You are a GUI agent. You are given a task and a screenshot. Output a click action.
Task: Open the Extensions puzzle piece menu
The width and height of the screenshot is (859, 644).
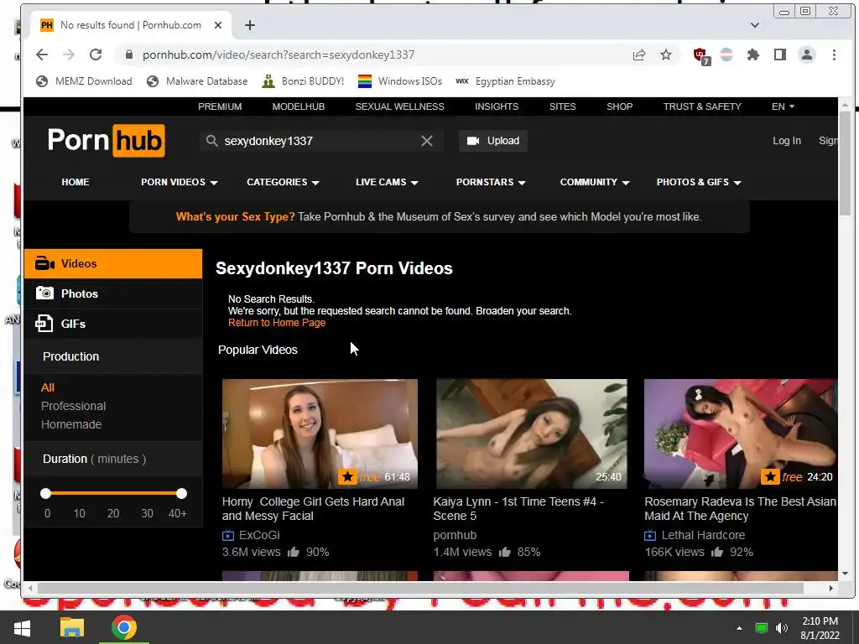click(753, 55)
